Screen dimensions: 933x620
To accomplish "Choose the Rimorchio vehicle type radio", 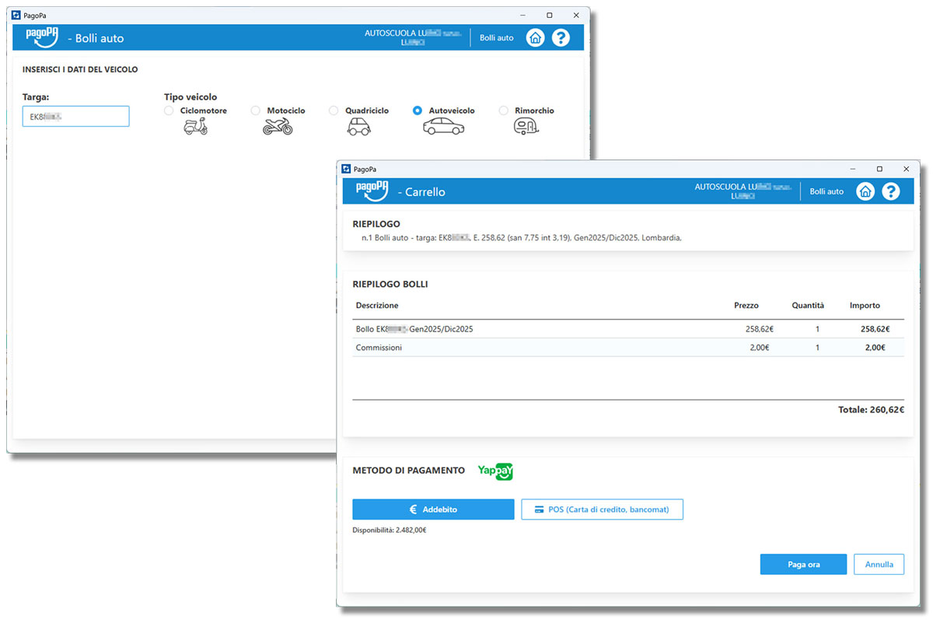I will coord(504,111).
